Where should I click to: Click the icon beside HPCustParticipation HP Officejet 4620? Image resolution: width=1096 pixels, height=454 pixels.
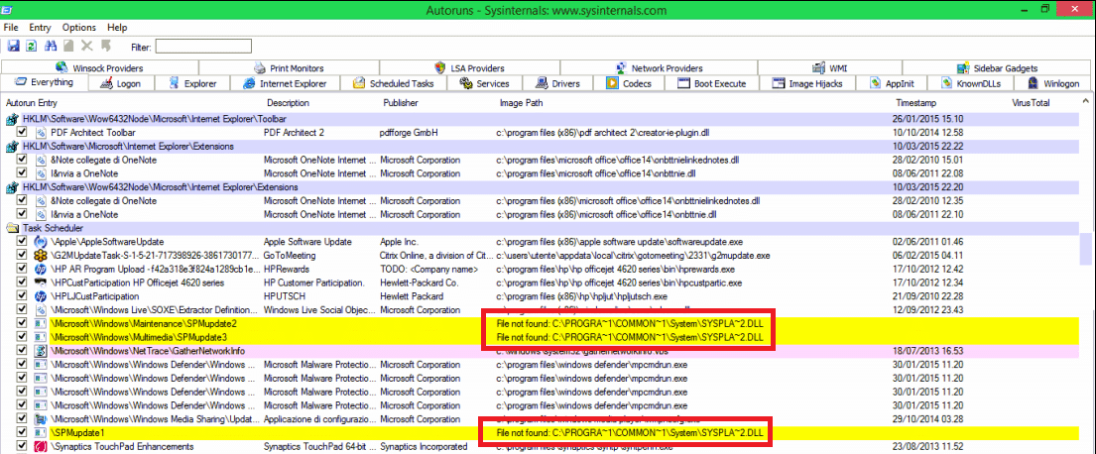[x=40, y=283]
